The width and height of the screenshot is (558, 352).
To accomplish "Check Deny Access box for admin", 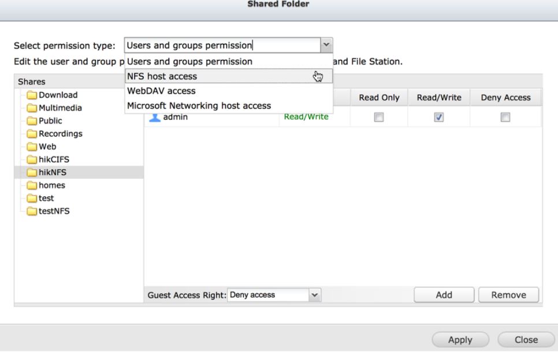I will (505, 117).
